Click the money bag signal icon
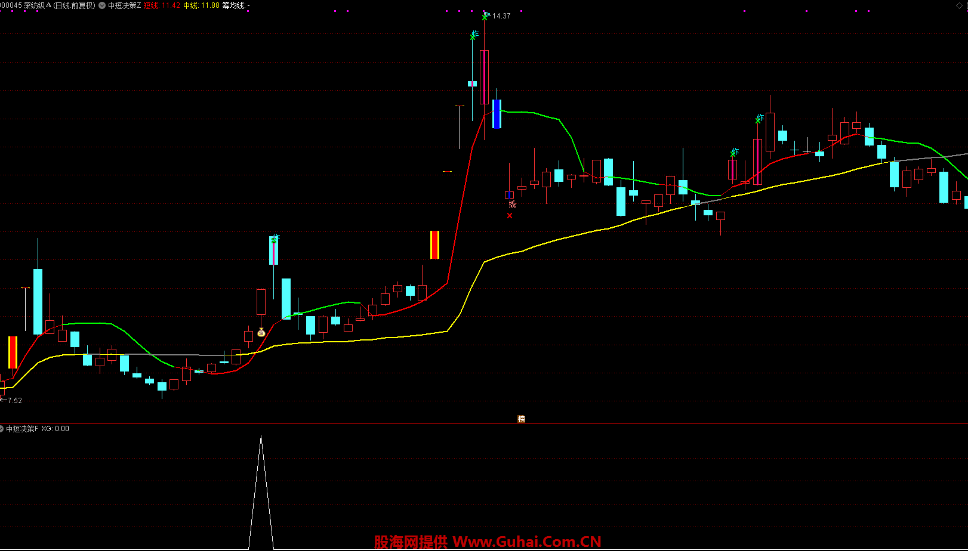Image resolution: width=968 pixels, height=551 pixels. tap(261, 333)
